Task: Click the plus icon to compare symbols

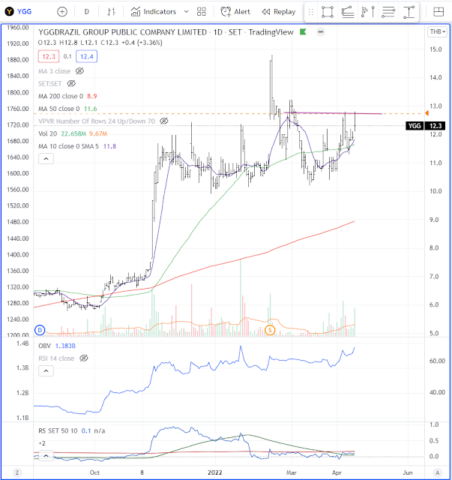Action: 62,12
